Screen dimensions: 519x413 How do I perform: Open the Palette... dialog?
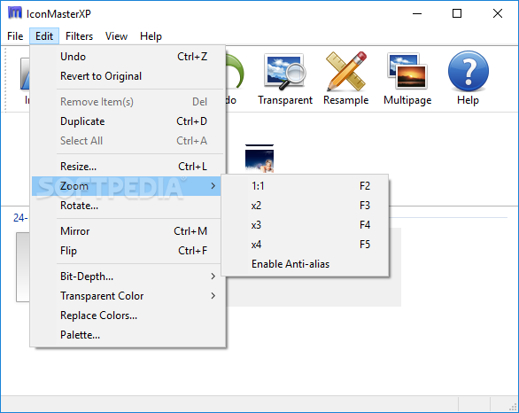coord(128,335)
